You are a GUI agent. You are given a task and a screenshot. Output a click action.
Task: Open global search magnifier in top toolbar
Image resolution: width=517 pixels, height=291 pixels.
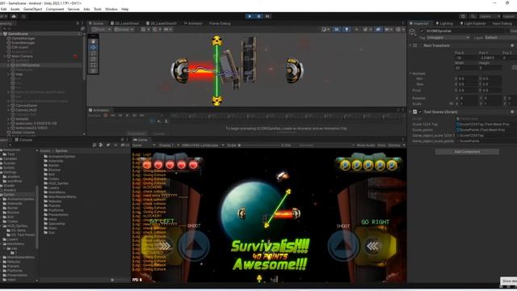click(473, 16)
